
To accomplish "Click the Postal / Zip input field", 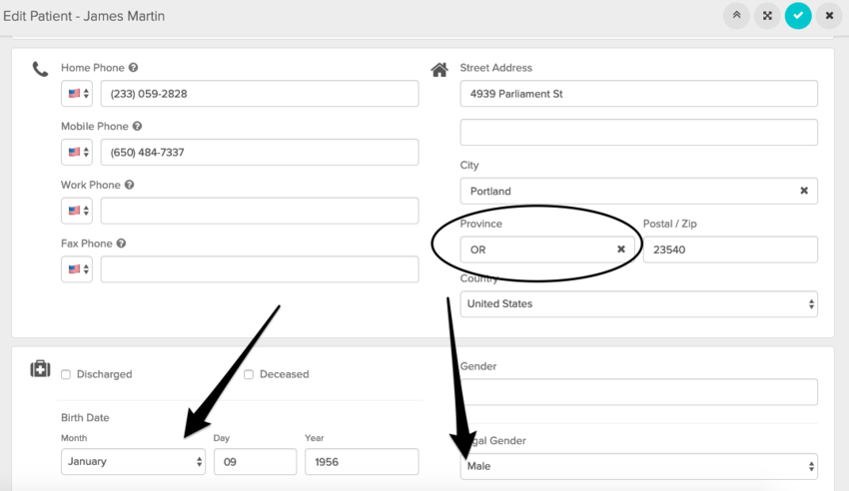I will (x=729, y=249).
